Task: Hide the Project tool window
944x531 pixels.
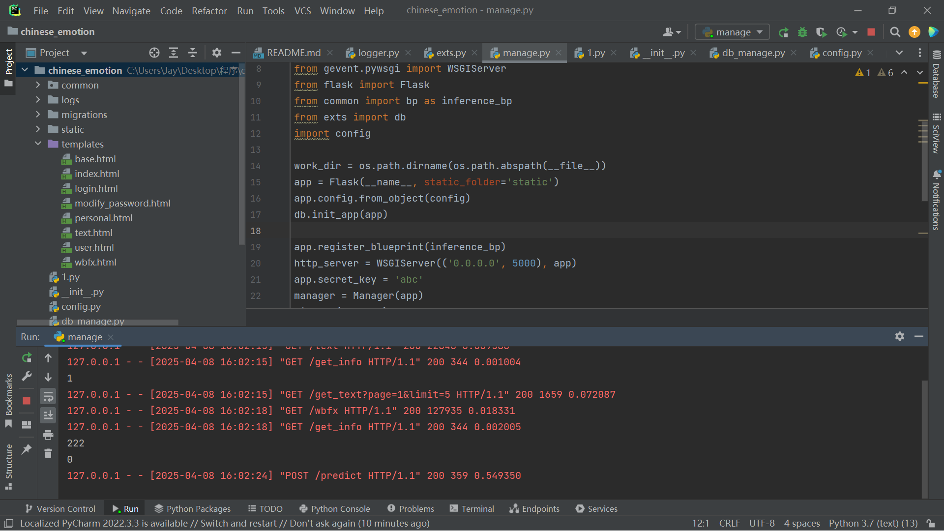Action: (236, 53)
